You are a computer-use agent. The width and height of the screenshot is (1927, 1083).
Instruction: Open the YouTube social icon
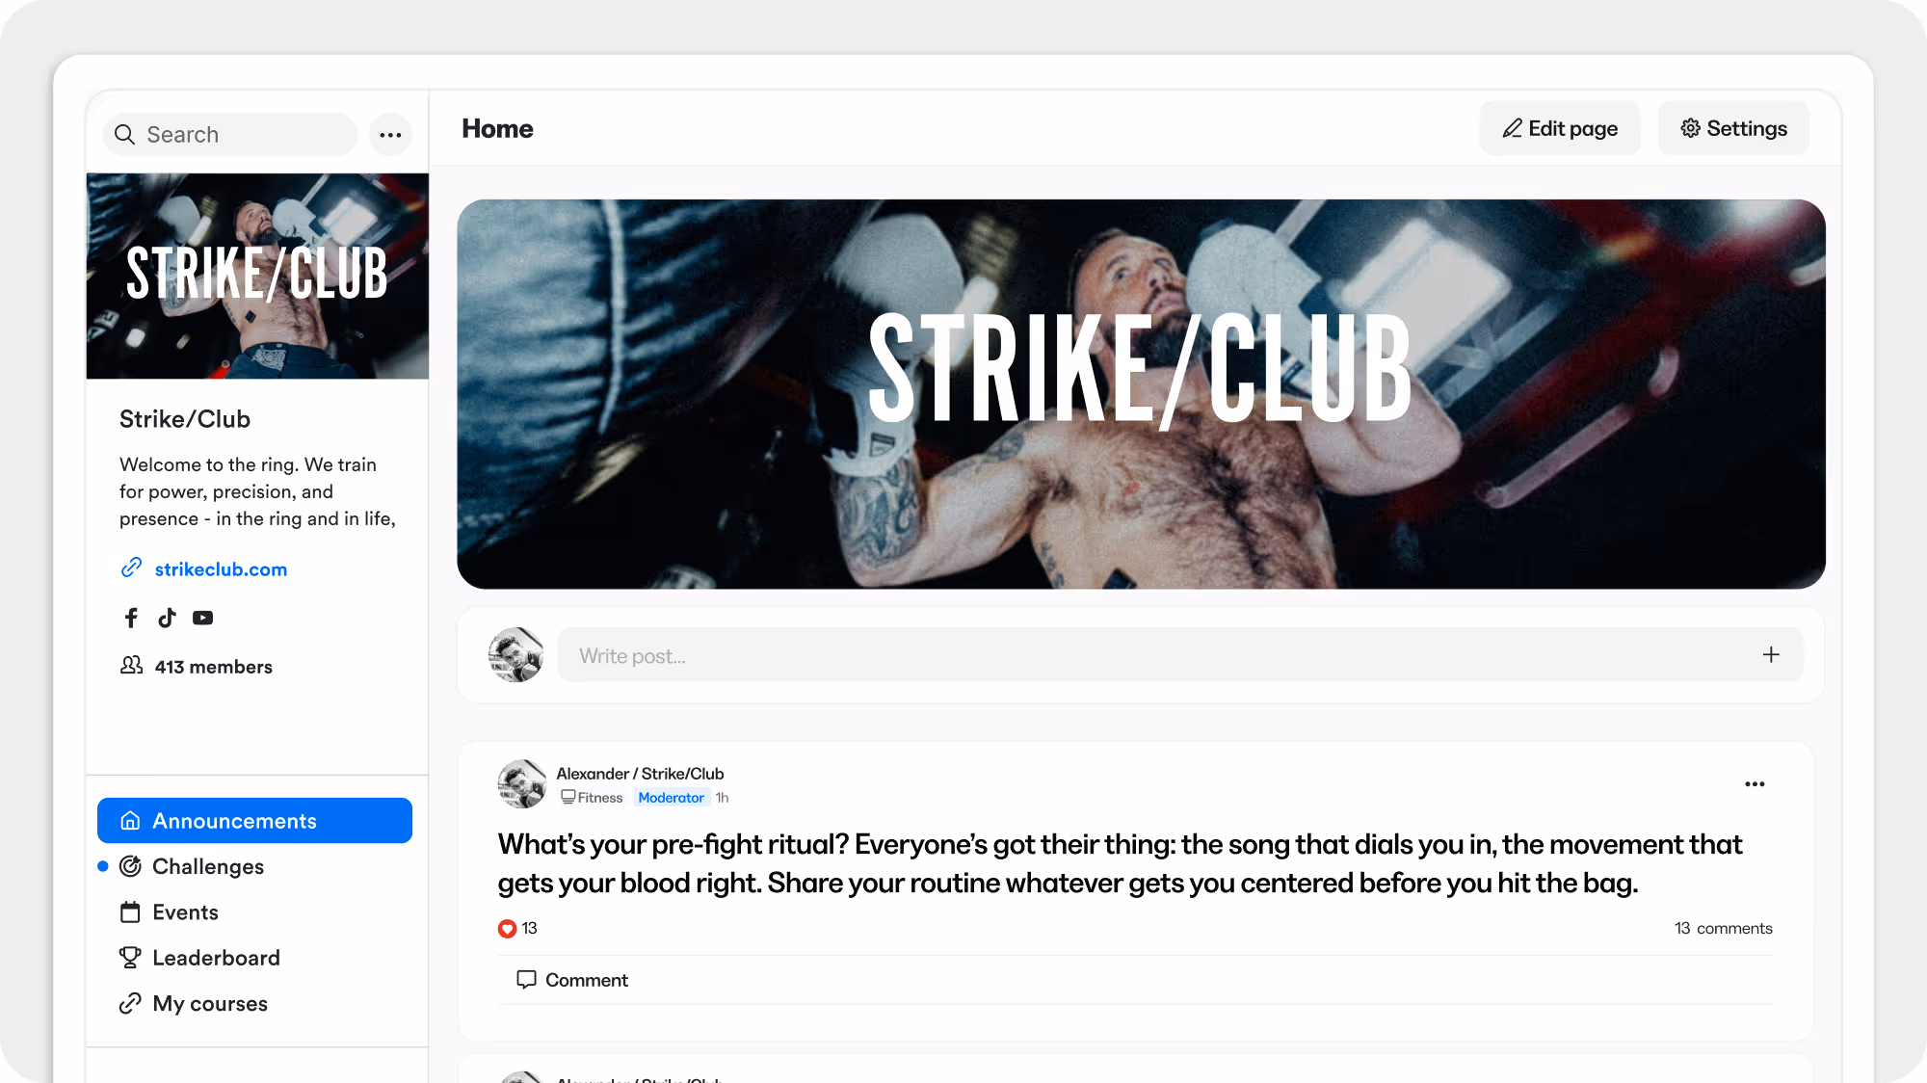point(202,618)
